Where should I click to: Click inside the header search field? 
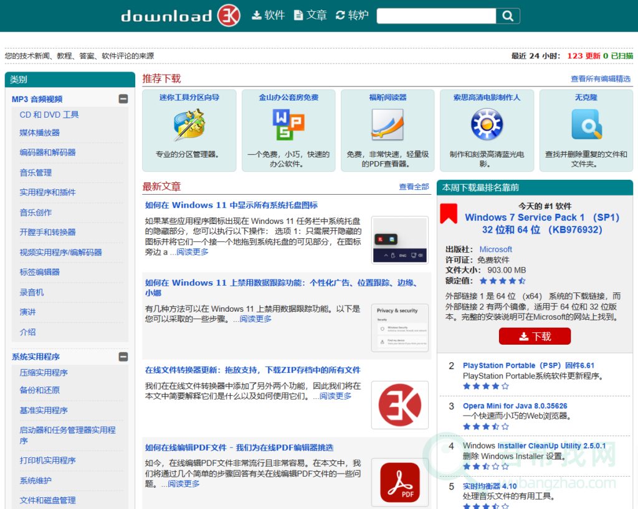coord(436,16)
